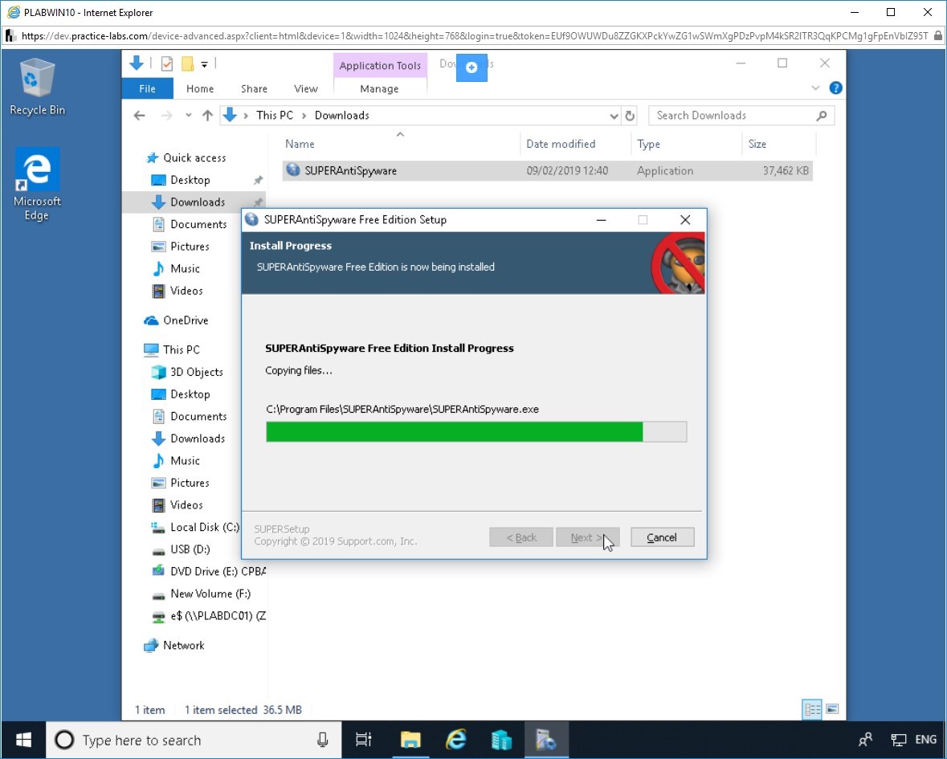Open the SUPERAntiSpyware setup taskbar icon

[546, 740]
